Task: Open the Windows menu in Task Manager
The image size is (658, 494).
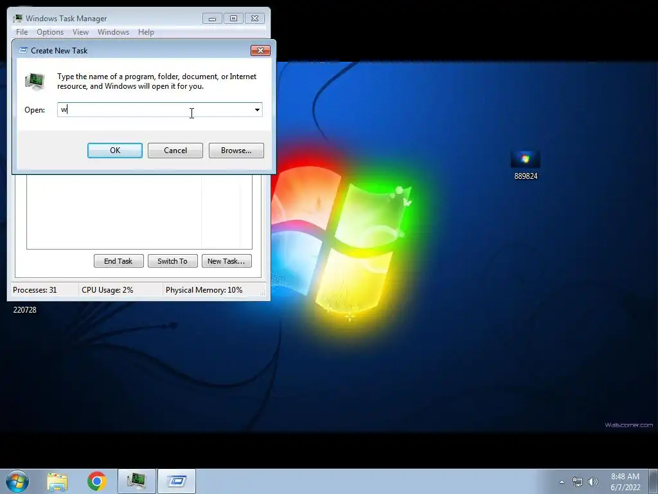Action: [x=113, y=32]
